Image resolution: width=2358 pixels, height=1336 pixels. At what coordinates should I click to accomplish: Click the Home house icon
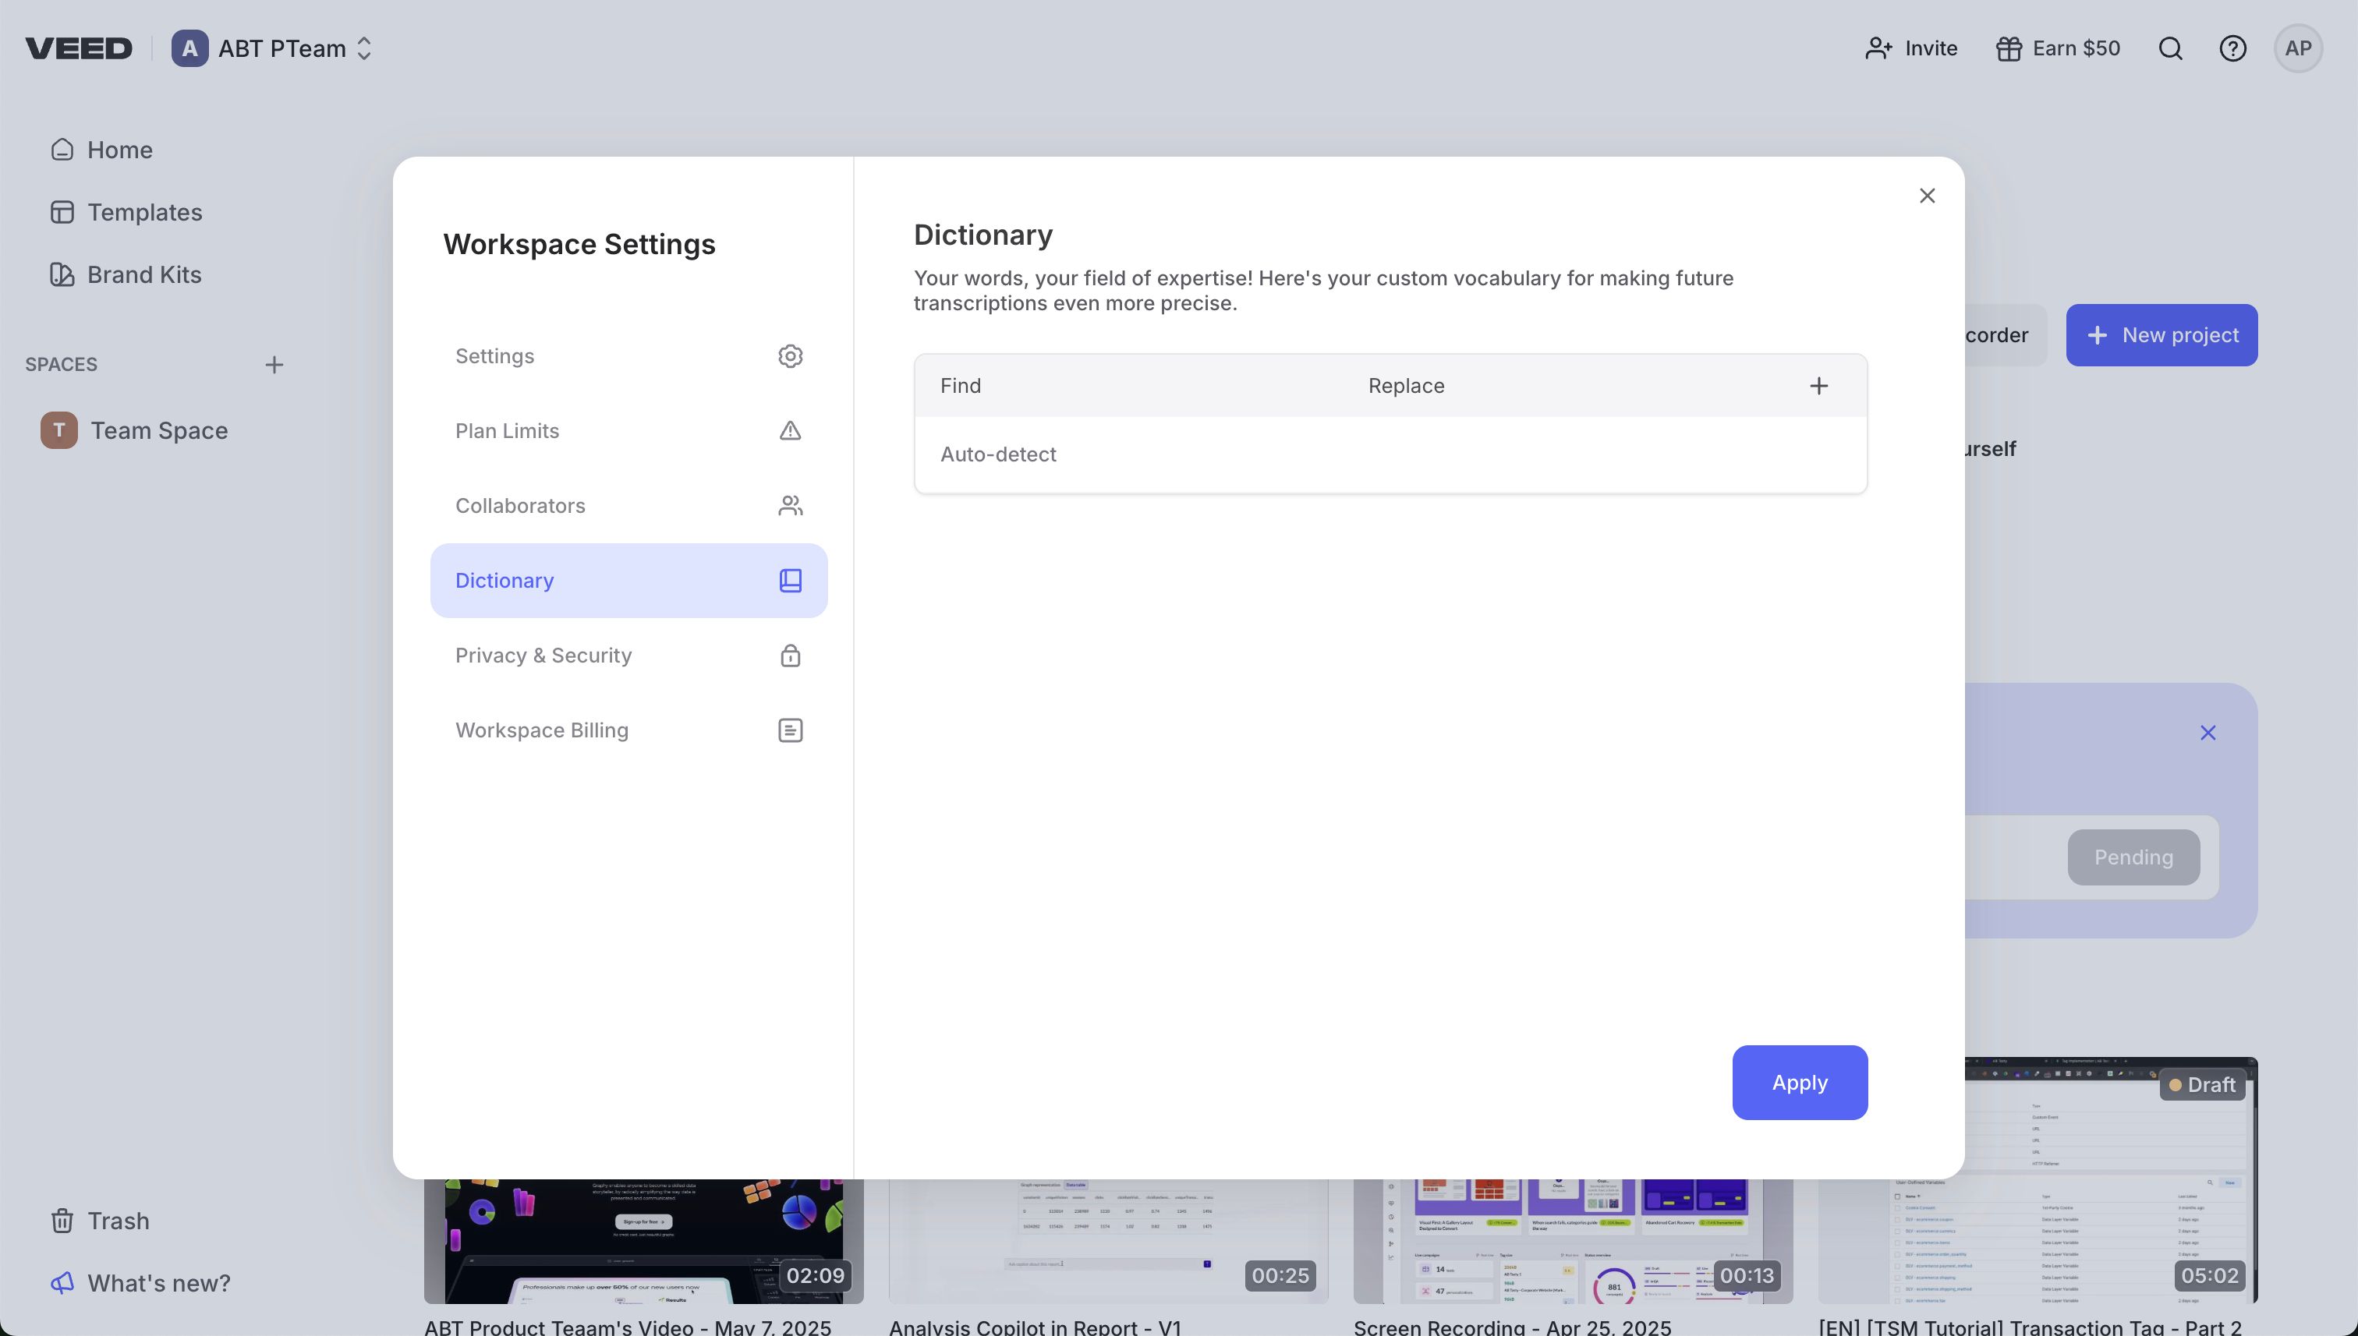pos(62,150)
